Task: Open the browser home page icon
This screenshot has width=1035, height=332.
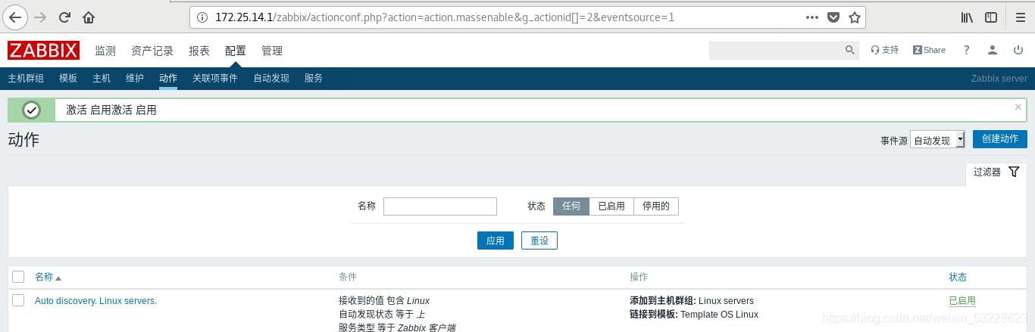Action: (x=89, y=17)
